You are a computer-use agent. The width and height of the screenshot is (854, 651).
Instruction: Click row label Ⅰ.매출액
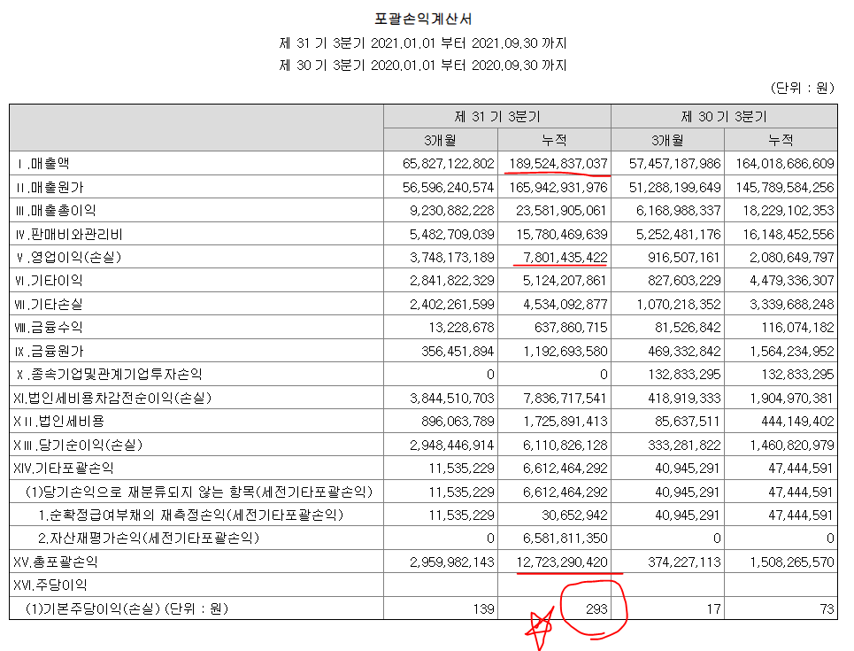click(43, 164)
